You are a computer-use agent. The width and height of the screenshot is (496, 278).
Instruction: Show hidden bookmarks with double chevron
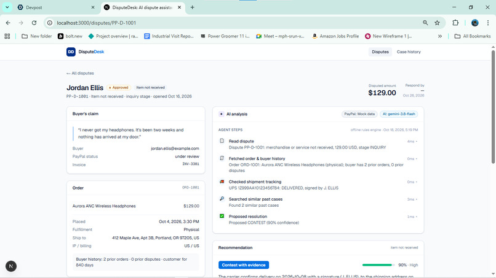pos(440,36)
